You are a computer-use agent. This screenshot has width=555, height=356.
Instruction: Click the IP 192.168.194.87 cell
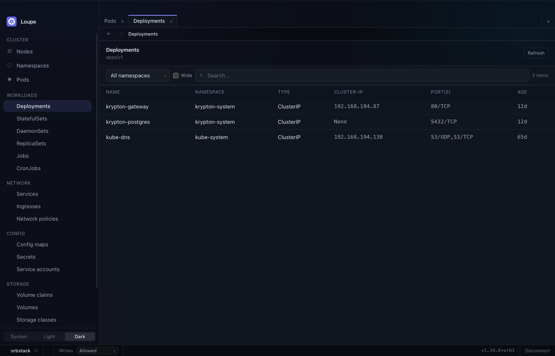point(357,106)
